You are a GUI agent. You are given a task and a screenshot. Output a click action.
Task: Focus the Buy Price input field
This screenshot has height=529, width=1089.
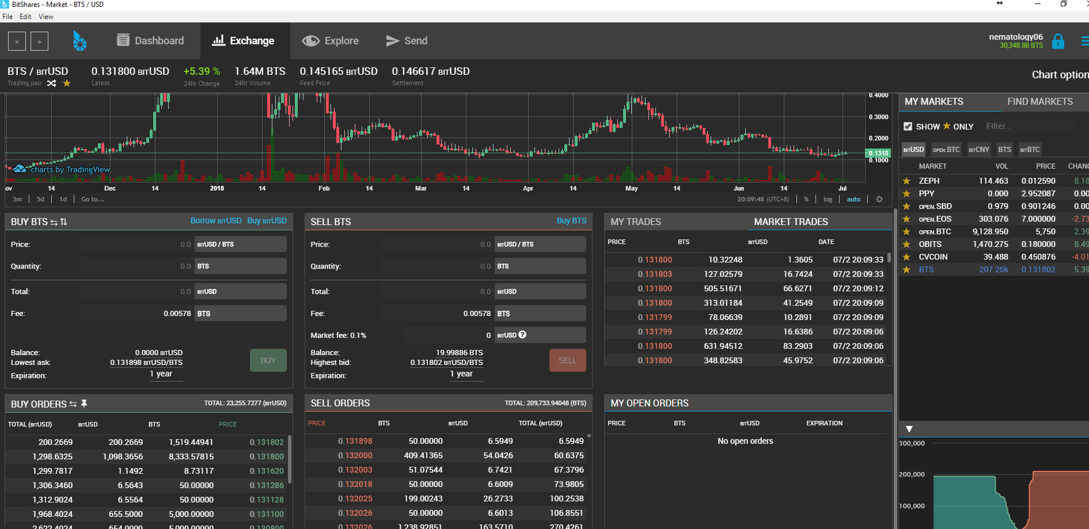[x=137, y=244]
